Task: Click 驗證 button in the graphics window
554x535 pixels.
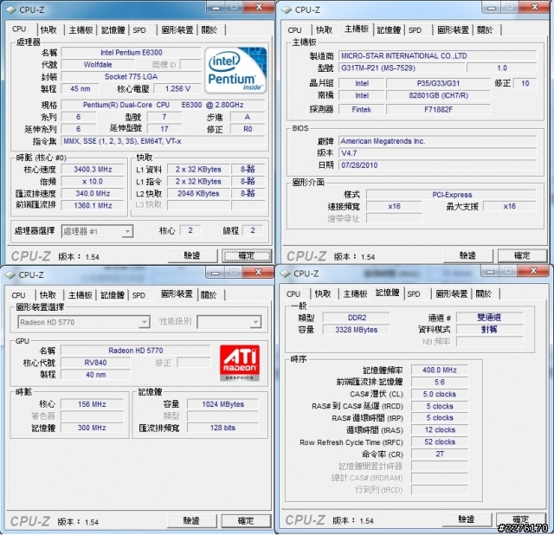Action: click(x=191, y=520)
